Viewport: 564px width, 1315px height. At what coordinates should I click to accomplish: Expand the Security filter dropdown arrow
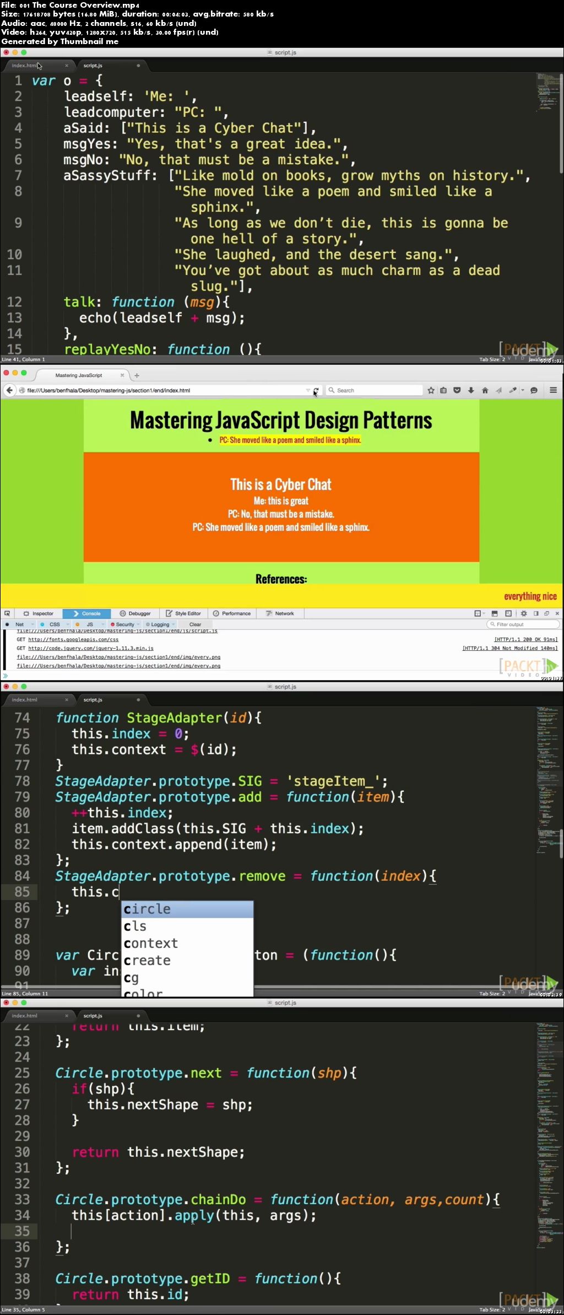[138, 624]
